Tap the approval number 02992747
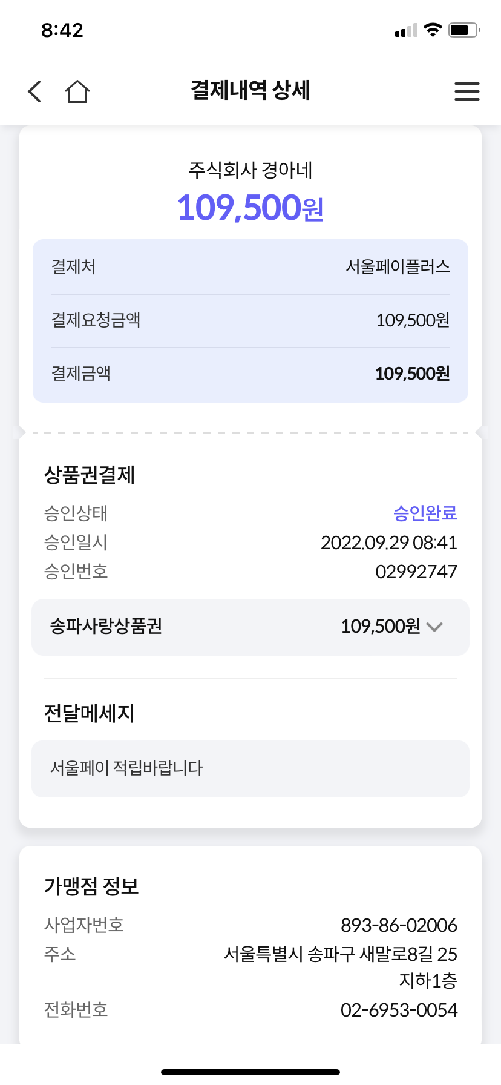The width and height of the screenshot is (501, 1085). pyautogui.click(x=416, y=572)
